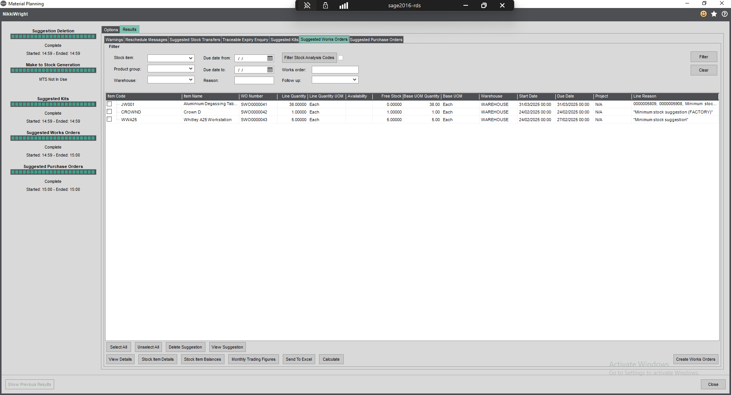The image size is (731, 395).
Task: Click the Create Works Orders button
Action: coord(696,359)
